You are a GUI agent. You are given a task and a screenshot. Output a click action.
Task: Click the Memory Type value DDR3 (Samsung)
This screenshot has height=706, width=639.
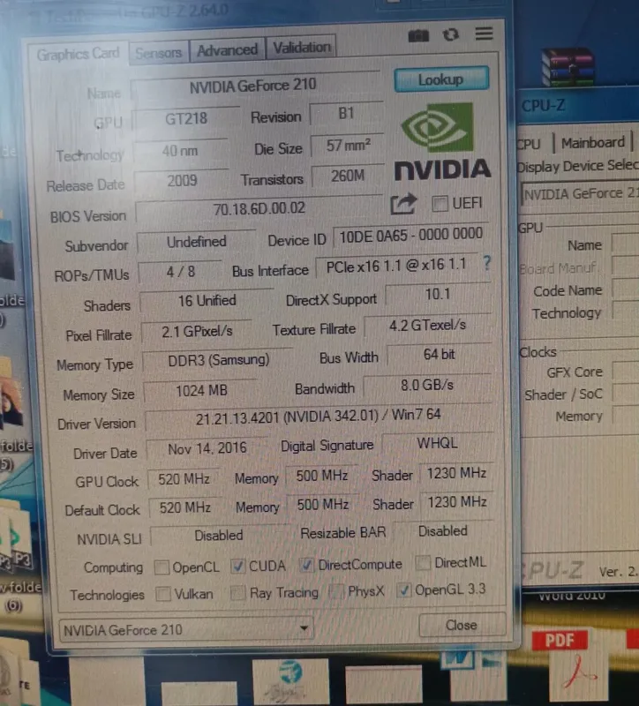[x=218, y=360]
